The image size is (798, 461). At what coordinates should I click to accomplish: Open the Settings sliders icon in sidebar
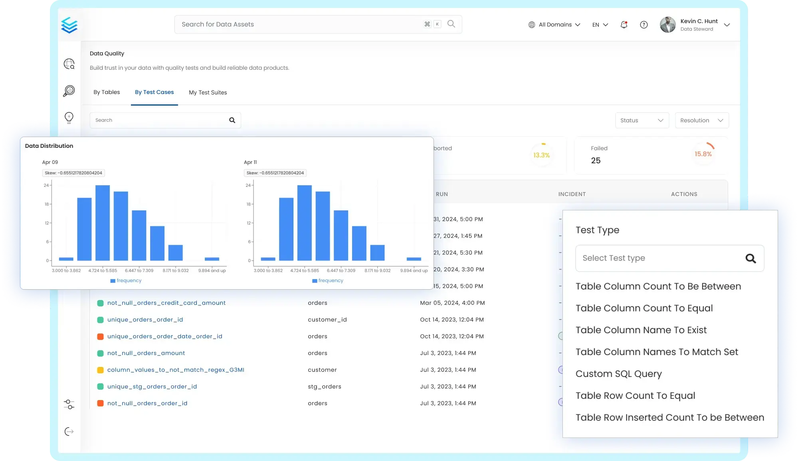click(x=69, y=404)
